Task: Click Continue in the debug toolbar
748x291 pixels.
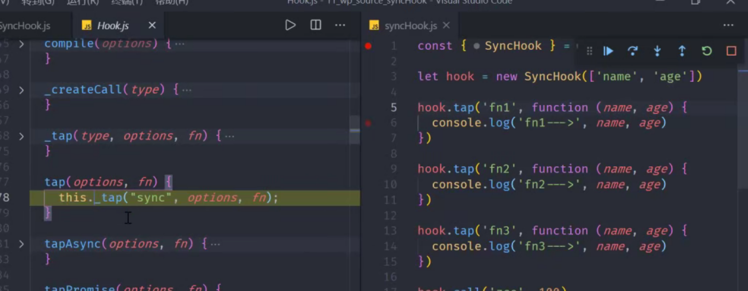Action: pos(608,51)
